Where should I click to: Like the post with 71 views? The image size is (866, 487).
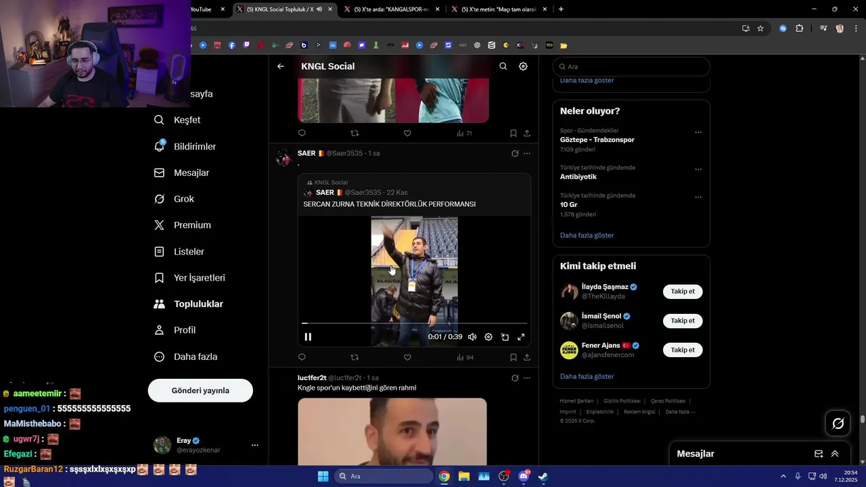[407, 133]
